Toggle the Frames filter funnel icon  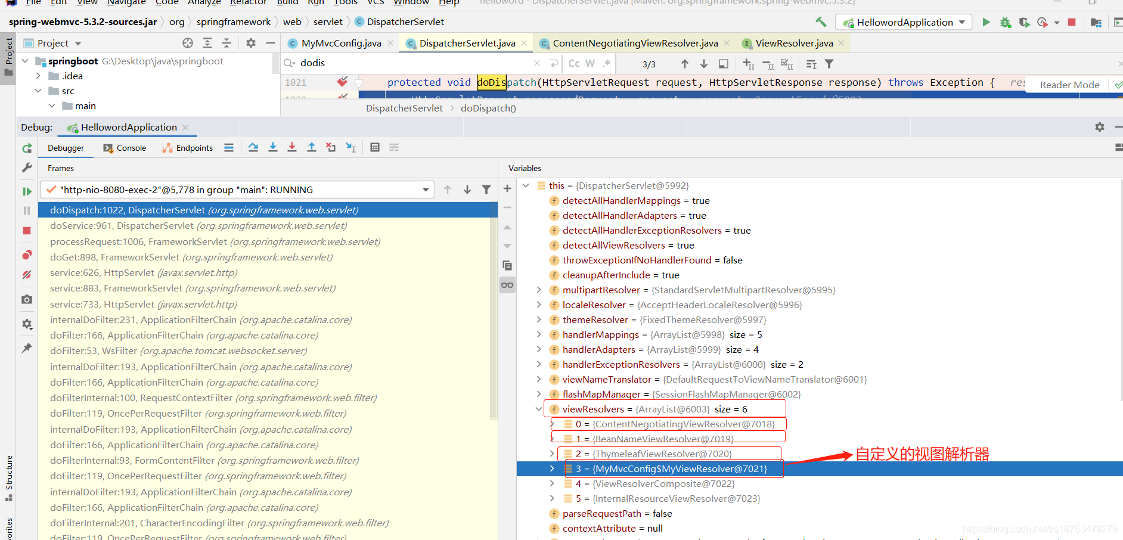click(486, 190)
